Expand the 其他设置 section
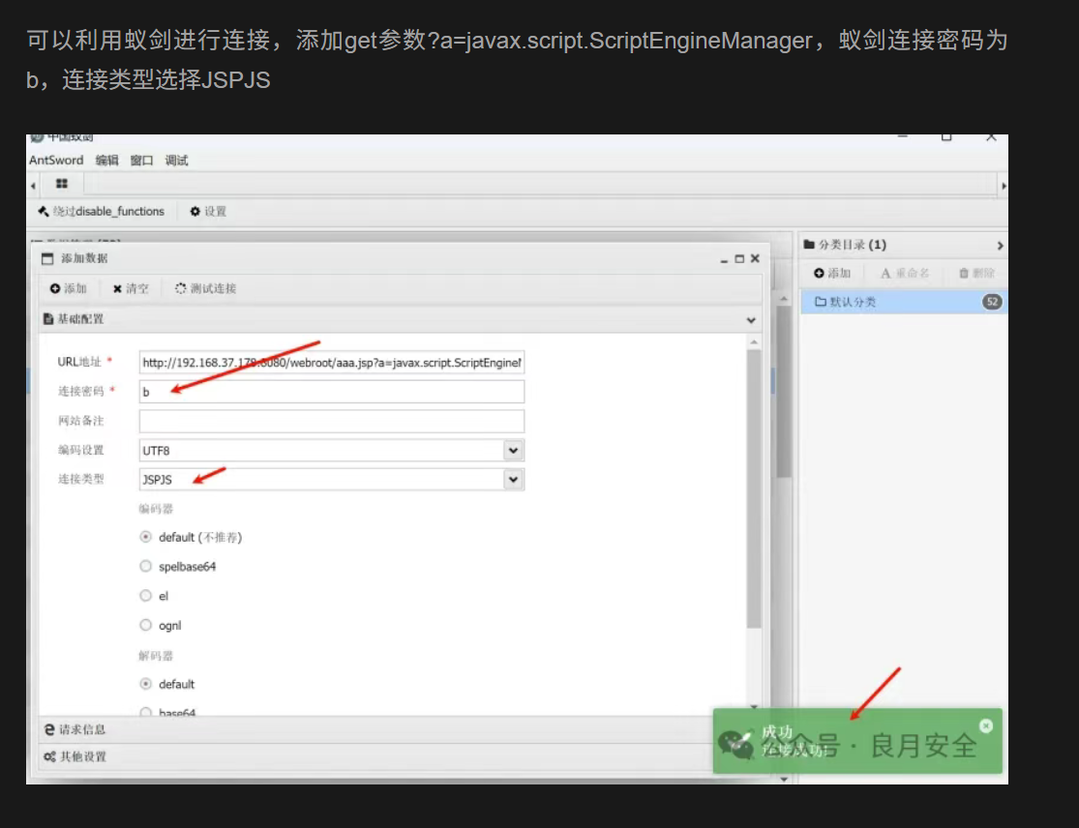Screen dimensions: 1079x828 [82, 756]
